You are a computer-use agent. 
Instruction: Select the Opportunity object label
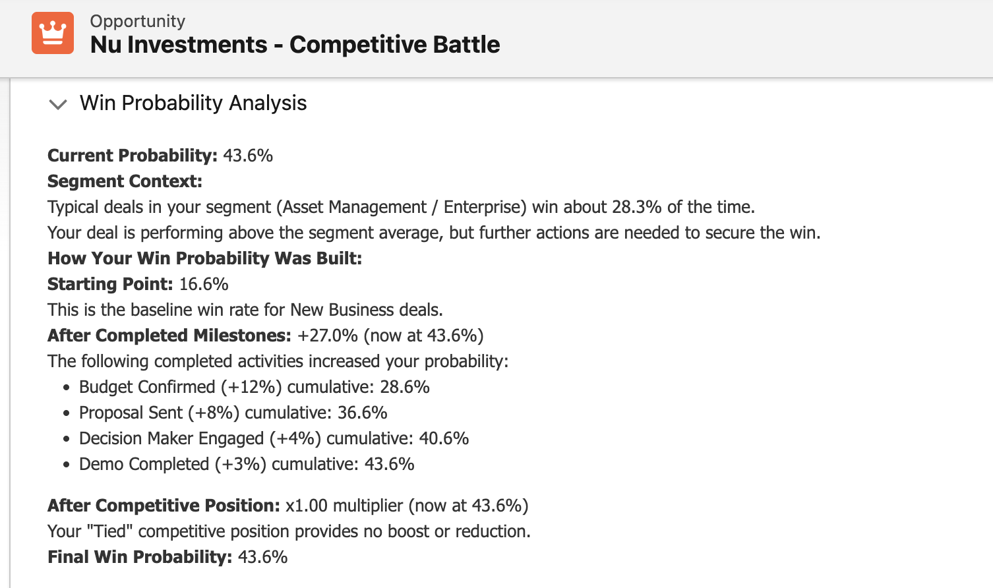coord(137,20)
